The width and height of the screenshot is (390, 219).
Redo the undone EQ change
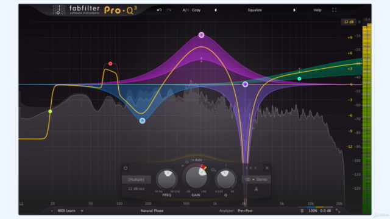click(x=169, y=10)
